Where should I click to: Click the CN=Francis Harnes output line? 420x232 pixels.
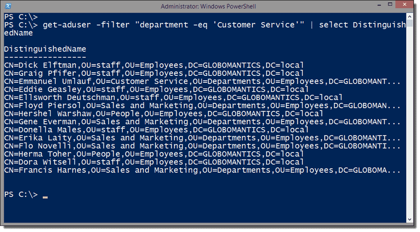pos(201,170)
